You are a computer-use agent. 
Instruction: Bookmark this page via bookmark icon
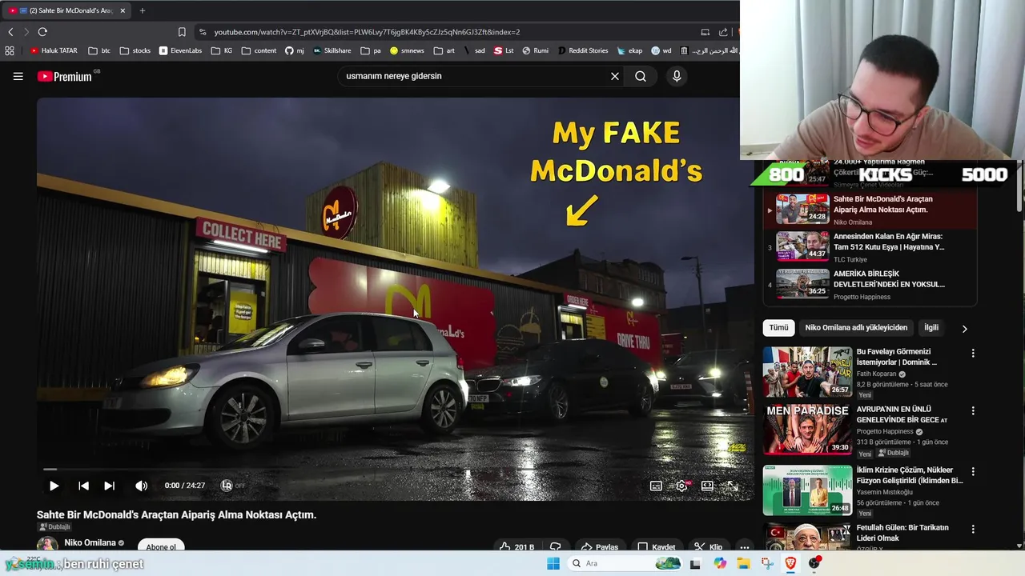coord(182,32)
